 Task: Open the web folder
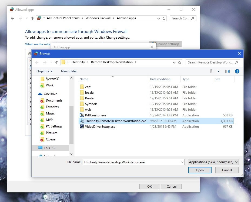[x=88, y=110]
